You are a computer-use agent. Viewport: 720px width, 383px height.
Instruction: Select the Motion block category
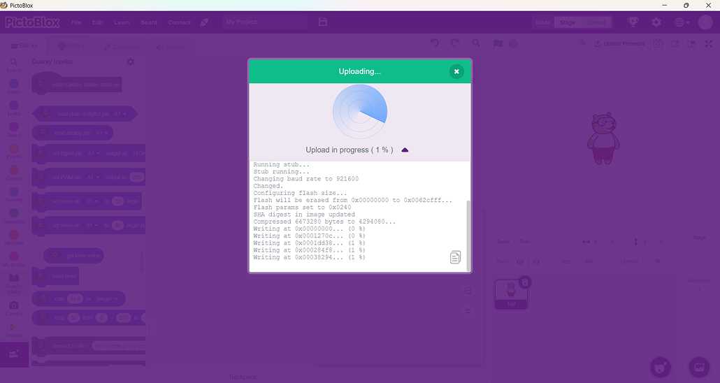point(14,87)
